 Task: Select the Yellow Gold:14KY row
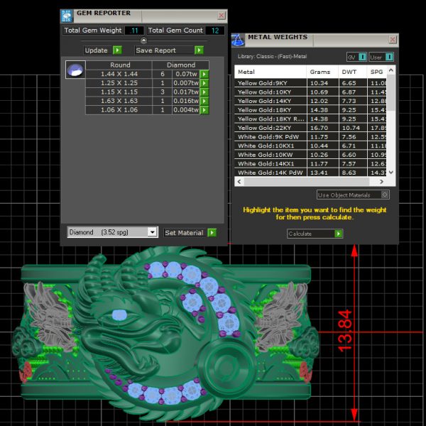(270, 102)
